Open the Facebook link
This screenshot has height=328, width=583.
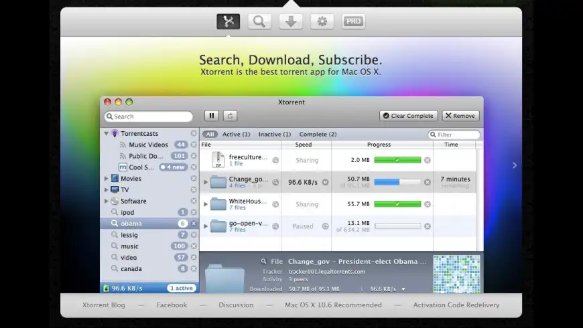click(172, 305)
